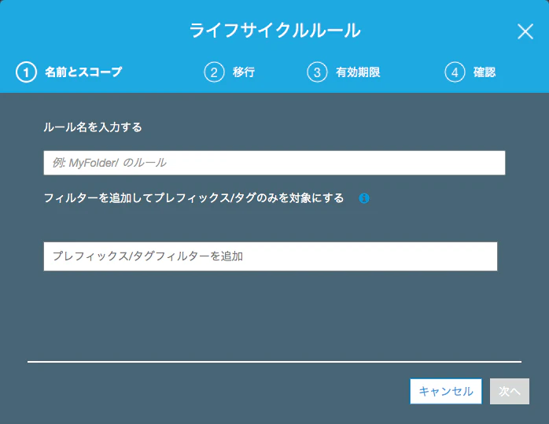Focus the rule name input field
Image resolution: width=549 pixels, height=424 pixels.
point(274,163)
